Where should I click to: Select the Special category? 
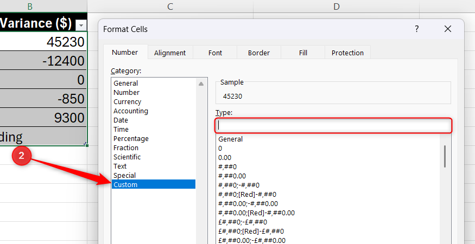(x=153, y=176)
